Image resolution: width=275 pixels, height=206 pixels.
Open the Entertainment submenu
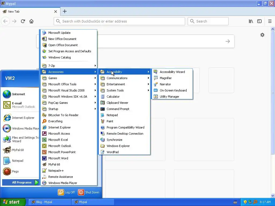point(124,84)
